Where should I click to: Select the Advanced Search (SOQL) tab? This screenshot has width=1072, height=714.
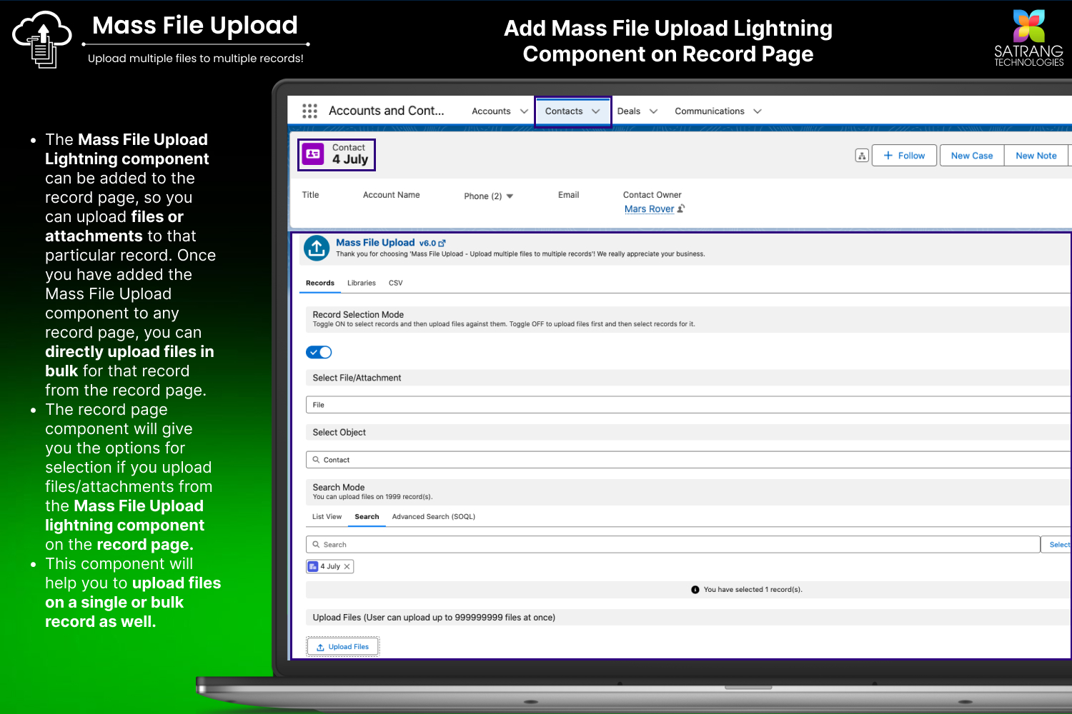(433, 517)
